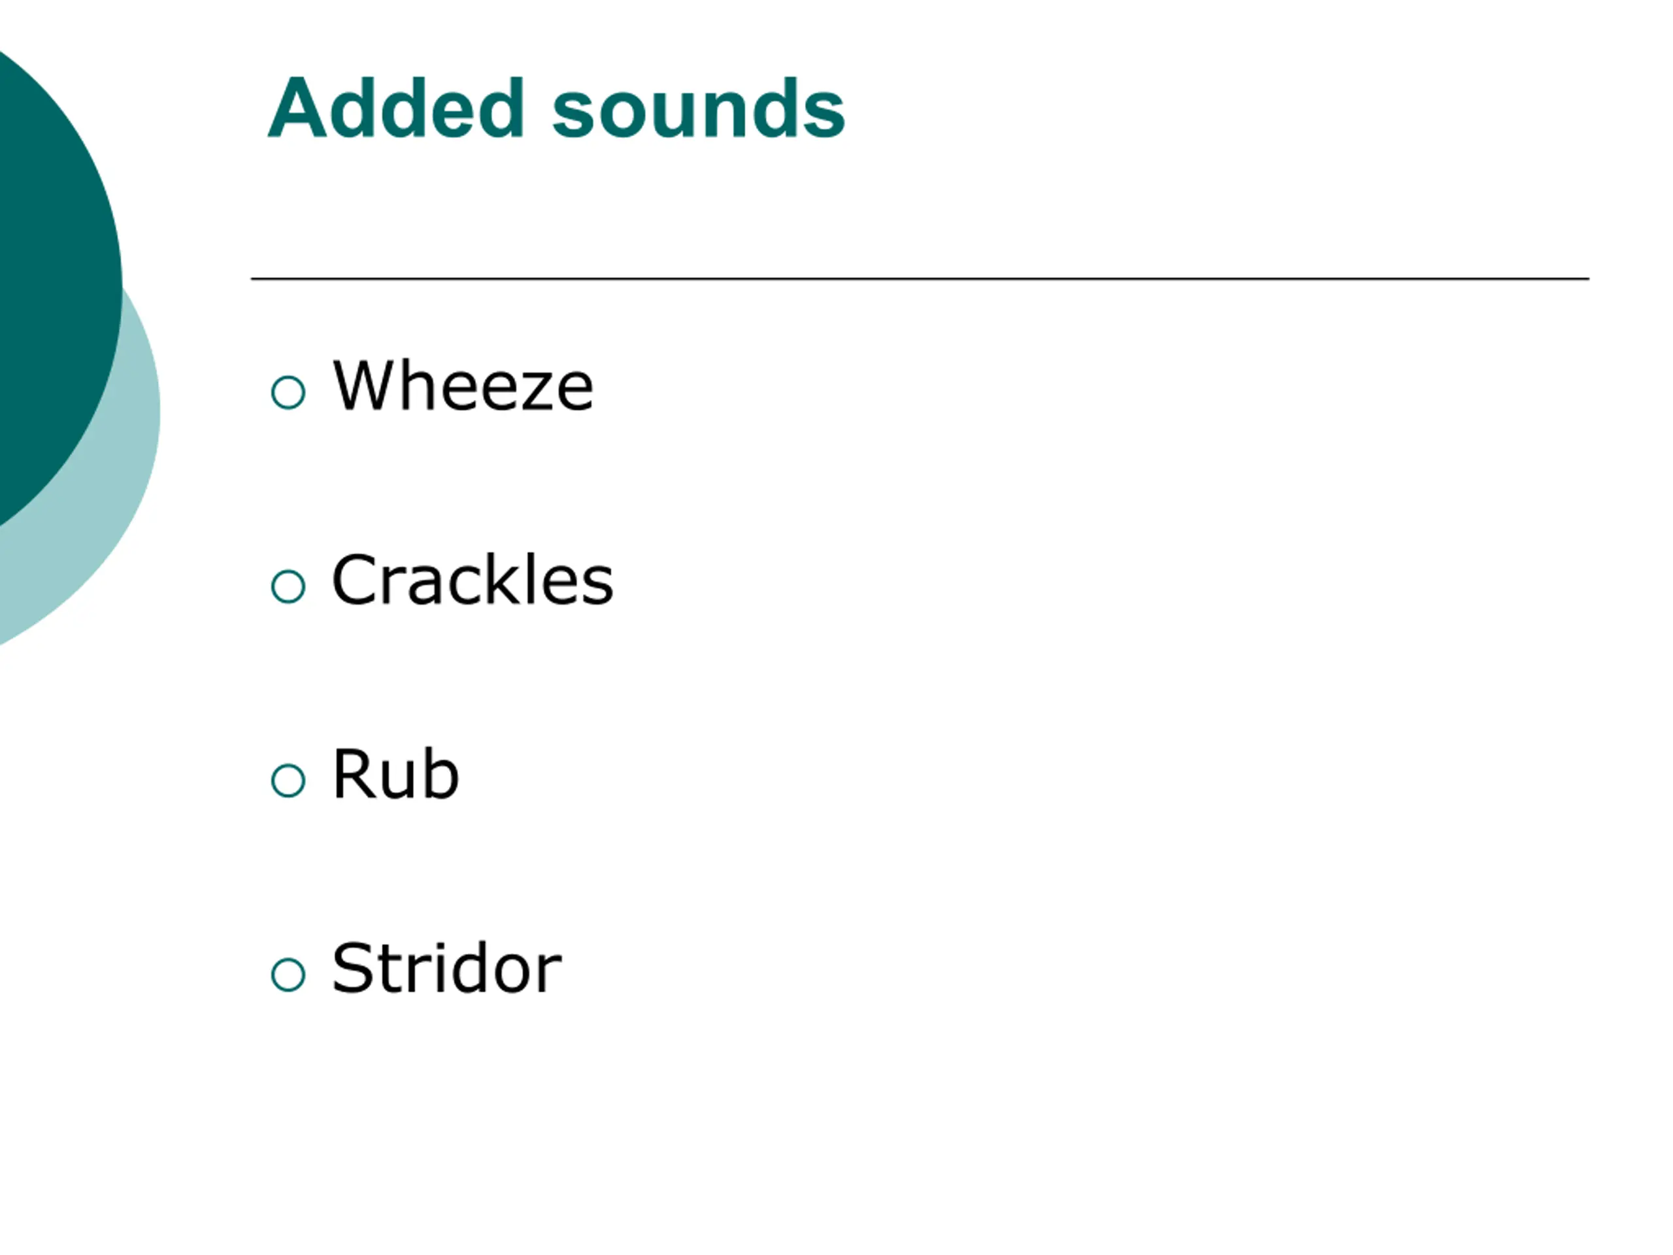Image resolution: width=1673 pixels, height=1255 pixels.
Task: Select the "Stridor" list item text
Action: point(446,967)
